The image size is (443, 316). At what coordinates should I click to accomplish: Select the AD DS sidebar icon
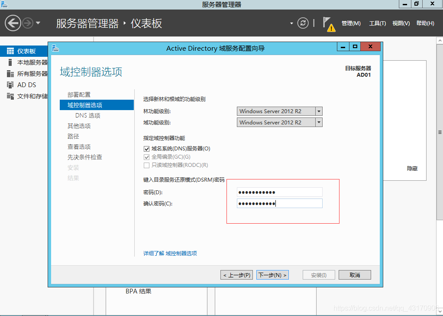click(10, 85)
